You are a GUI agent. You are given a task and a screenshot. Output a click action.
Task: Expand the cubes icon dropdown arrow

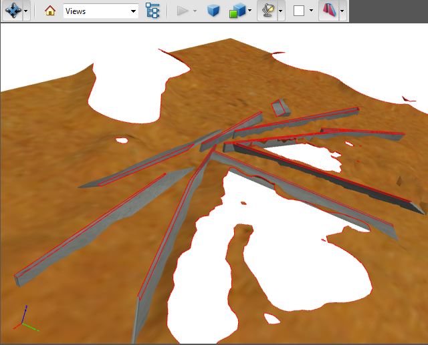pos(249,11)
